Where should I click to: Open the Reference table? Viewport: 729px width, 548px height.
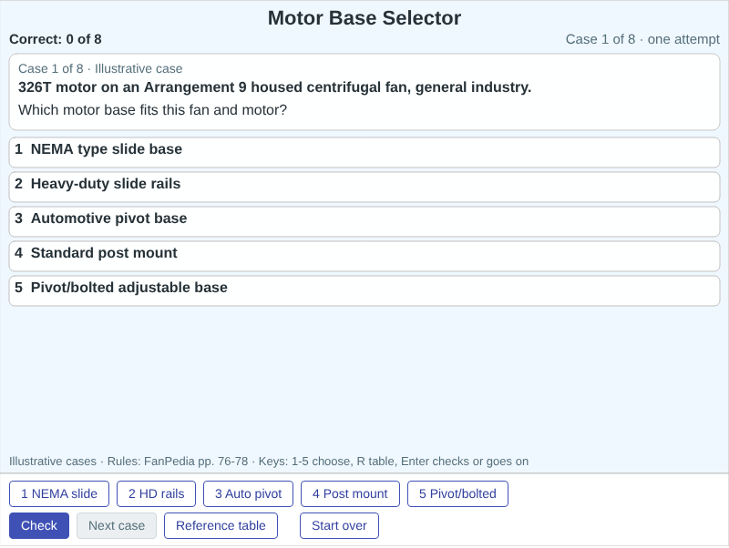(221, 526)
